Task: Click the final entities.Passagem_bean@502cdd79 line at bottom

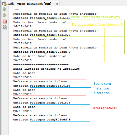Action: pos(42,120)
